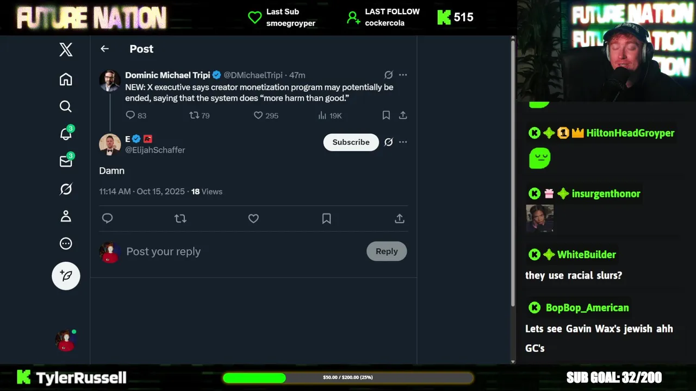Open the @DMichaelTripi handle link
The width and height of the screenshot is (696, 391).
[253, 75]
